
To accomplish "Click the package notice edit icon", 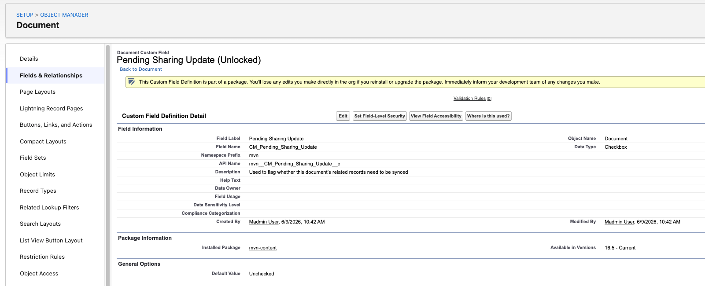I will click(131, 81).
